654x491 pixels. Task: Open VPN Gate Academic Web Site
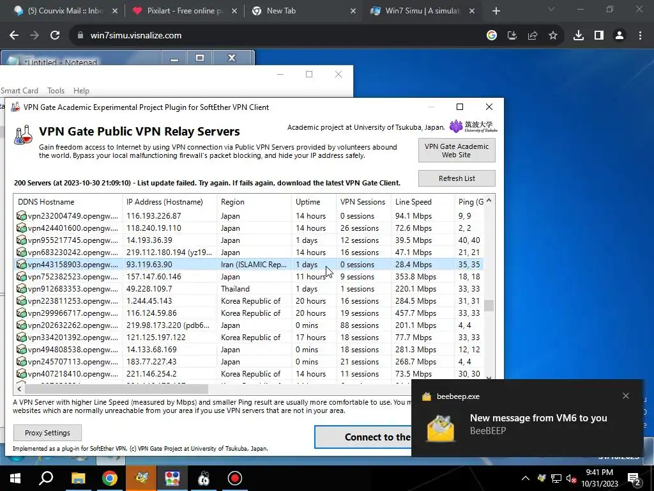click(457, 150)
